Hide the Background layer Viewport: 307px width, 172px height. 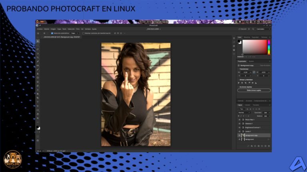pos(239,139)
